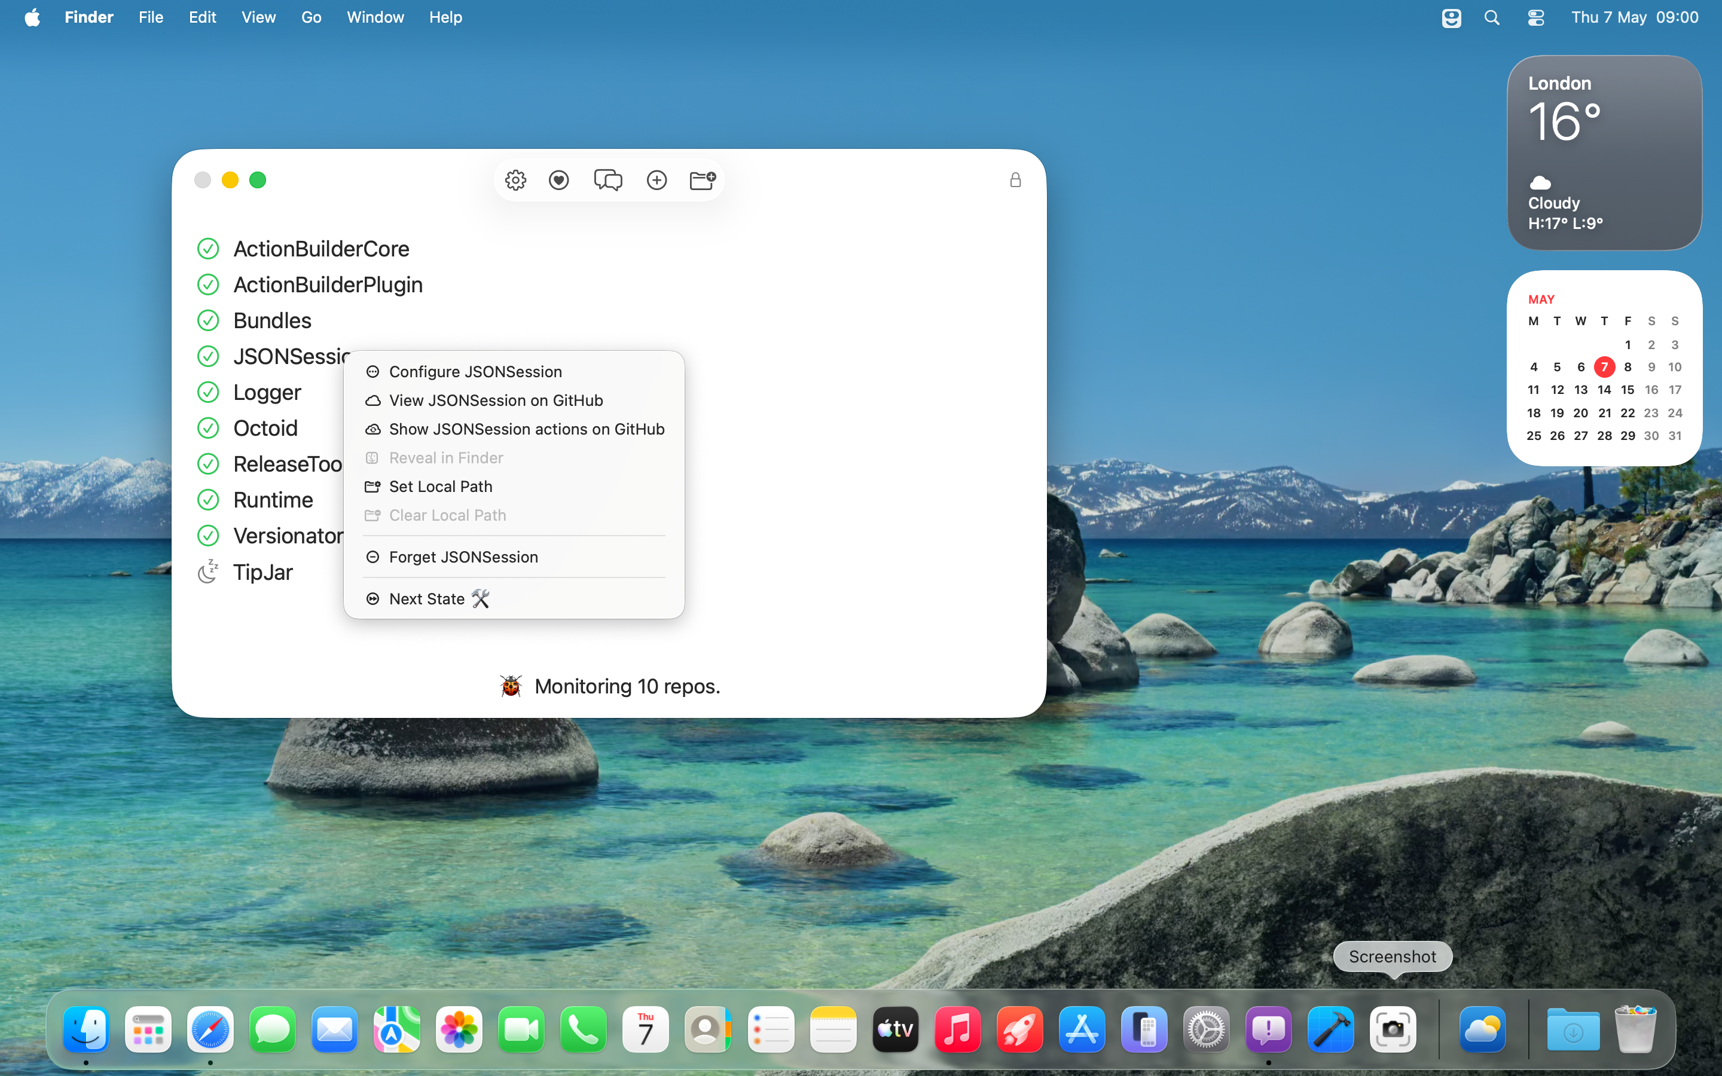Click the heart tip icon in the toolbar
Viewport: 1722px width, 1076px height.
pos(558,180)
